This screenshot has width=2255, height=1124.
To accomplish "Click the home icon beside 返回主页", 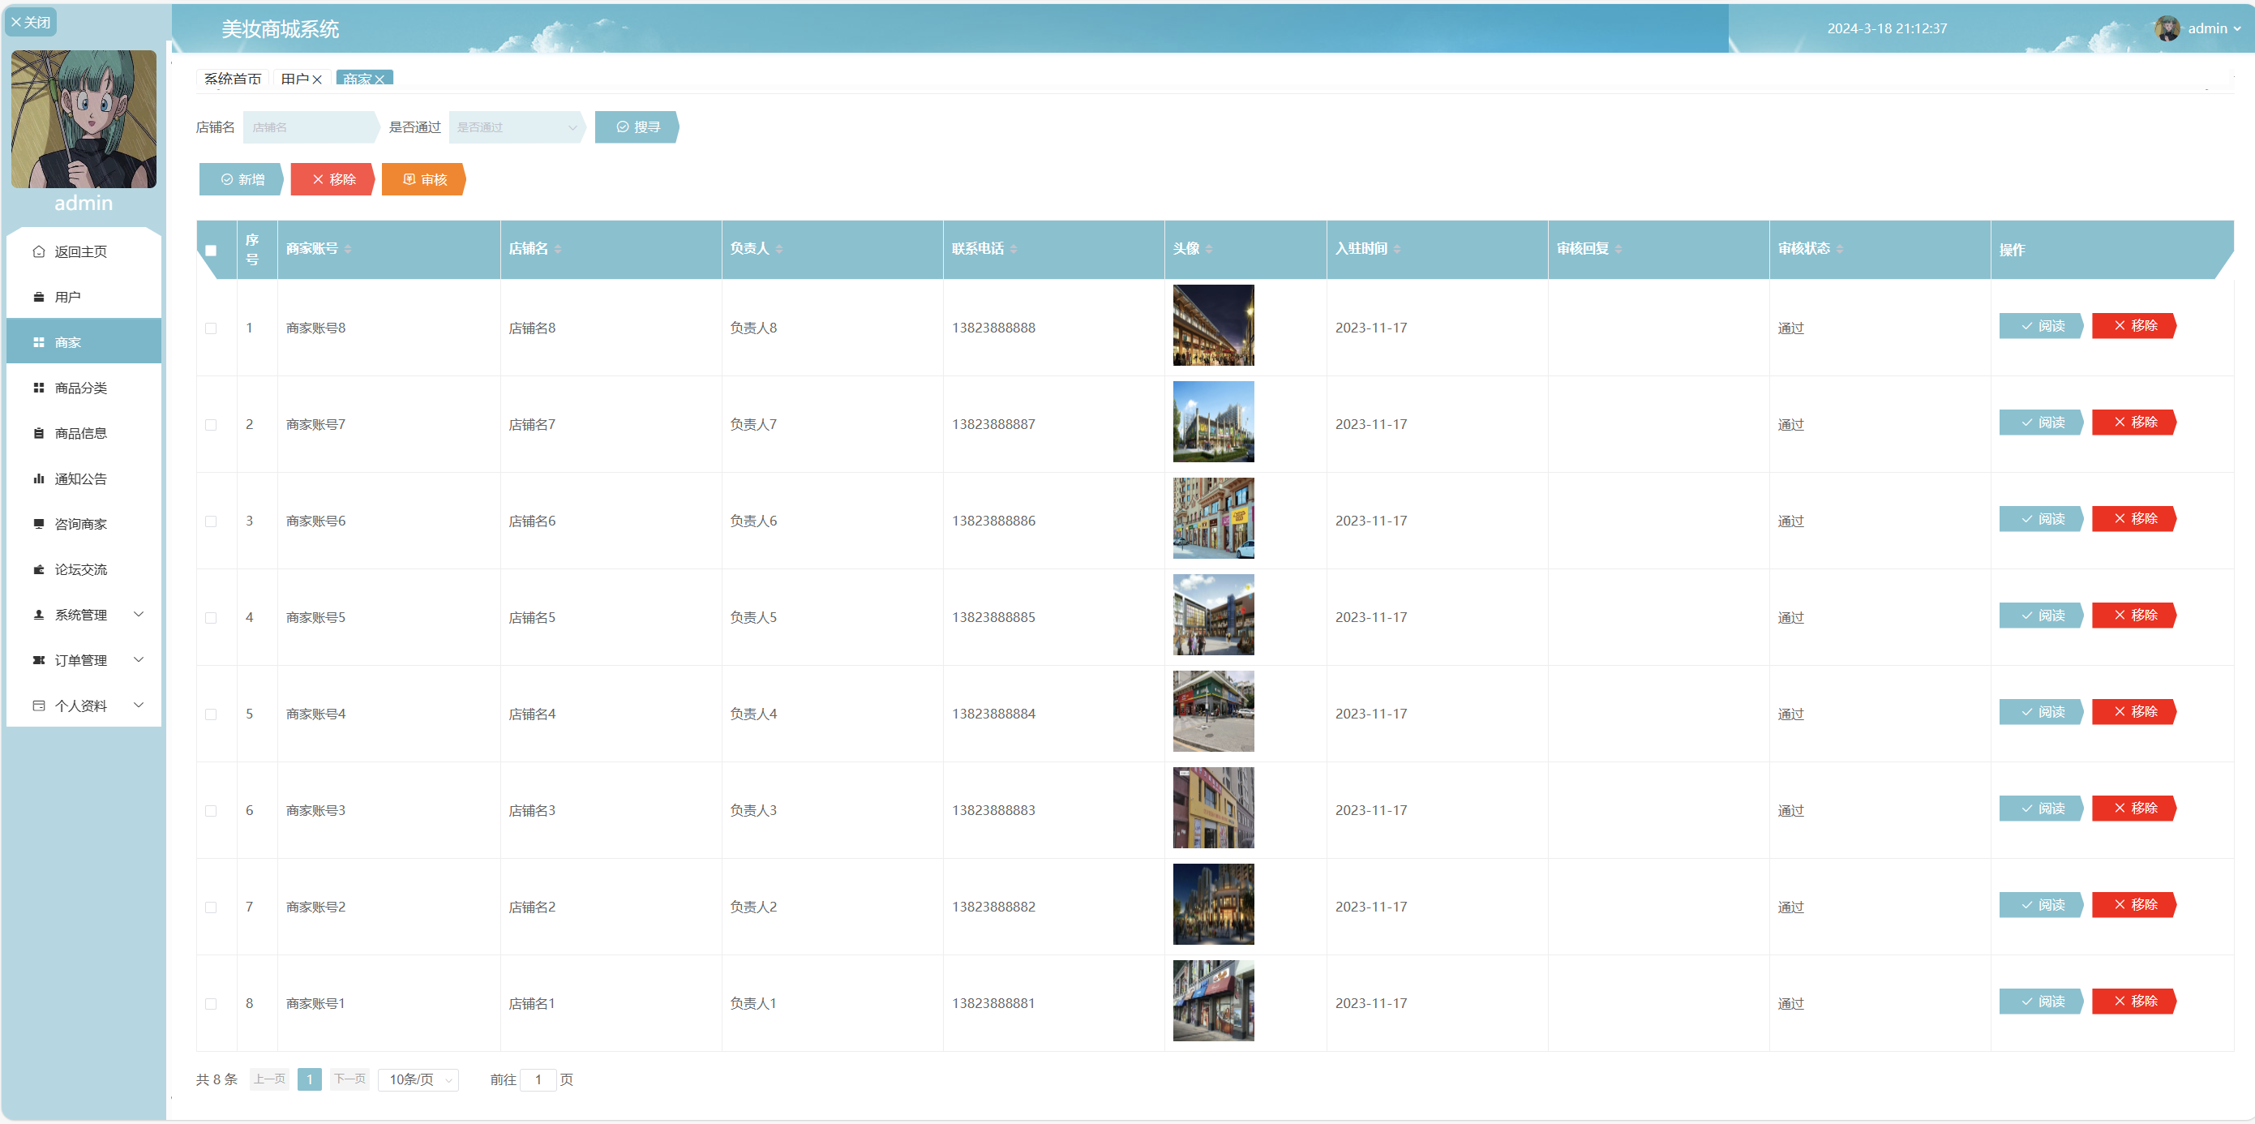I will (x=39, y=251).
